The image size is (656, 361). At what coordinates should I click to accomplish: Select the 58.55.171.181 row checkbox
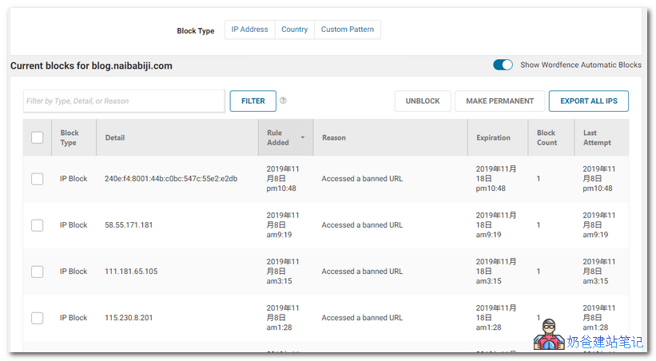click(x=38, y=225)
